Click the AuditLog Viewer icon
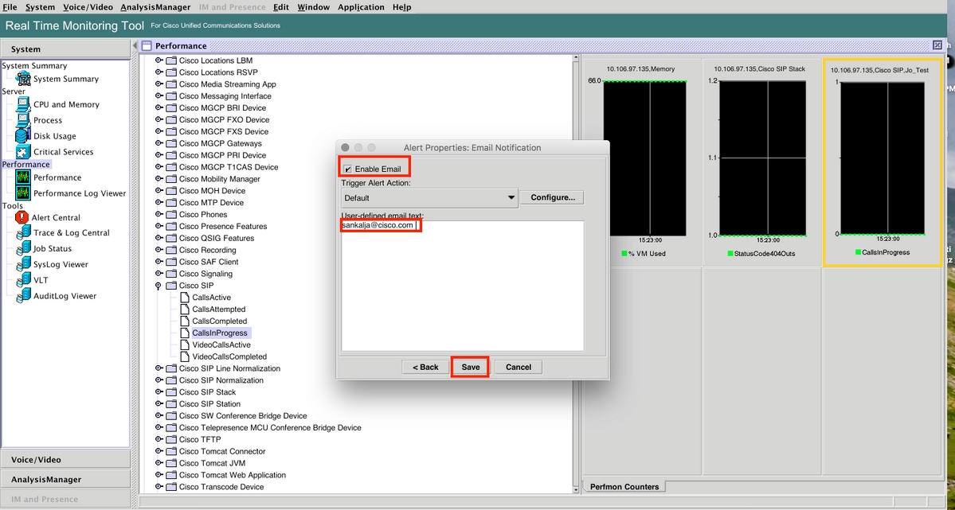This screenshot has width=955, height=510. pos(23,296)
